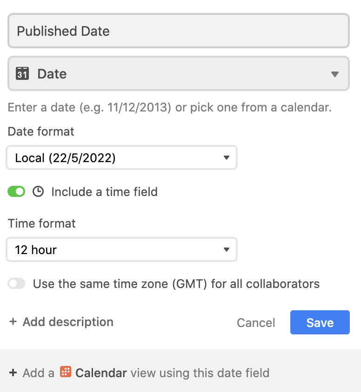Viewport: 361px width, 392px height.
Task: Click the Include a time field label
Action: click(x=104, y=192)
